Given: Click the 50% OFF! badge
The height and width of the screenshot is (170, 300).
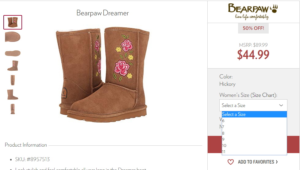Looking at the screenshot, I should pos(253,28).
